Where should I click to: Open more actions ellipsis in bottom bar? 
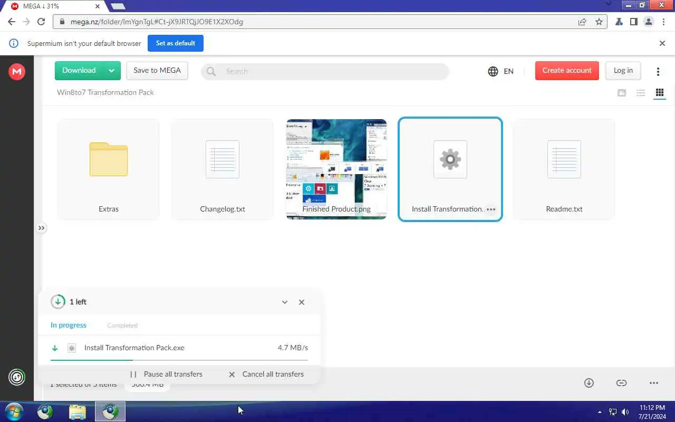coord(654,383)
